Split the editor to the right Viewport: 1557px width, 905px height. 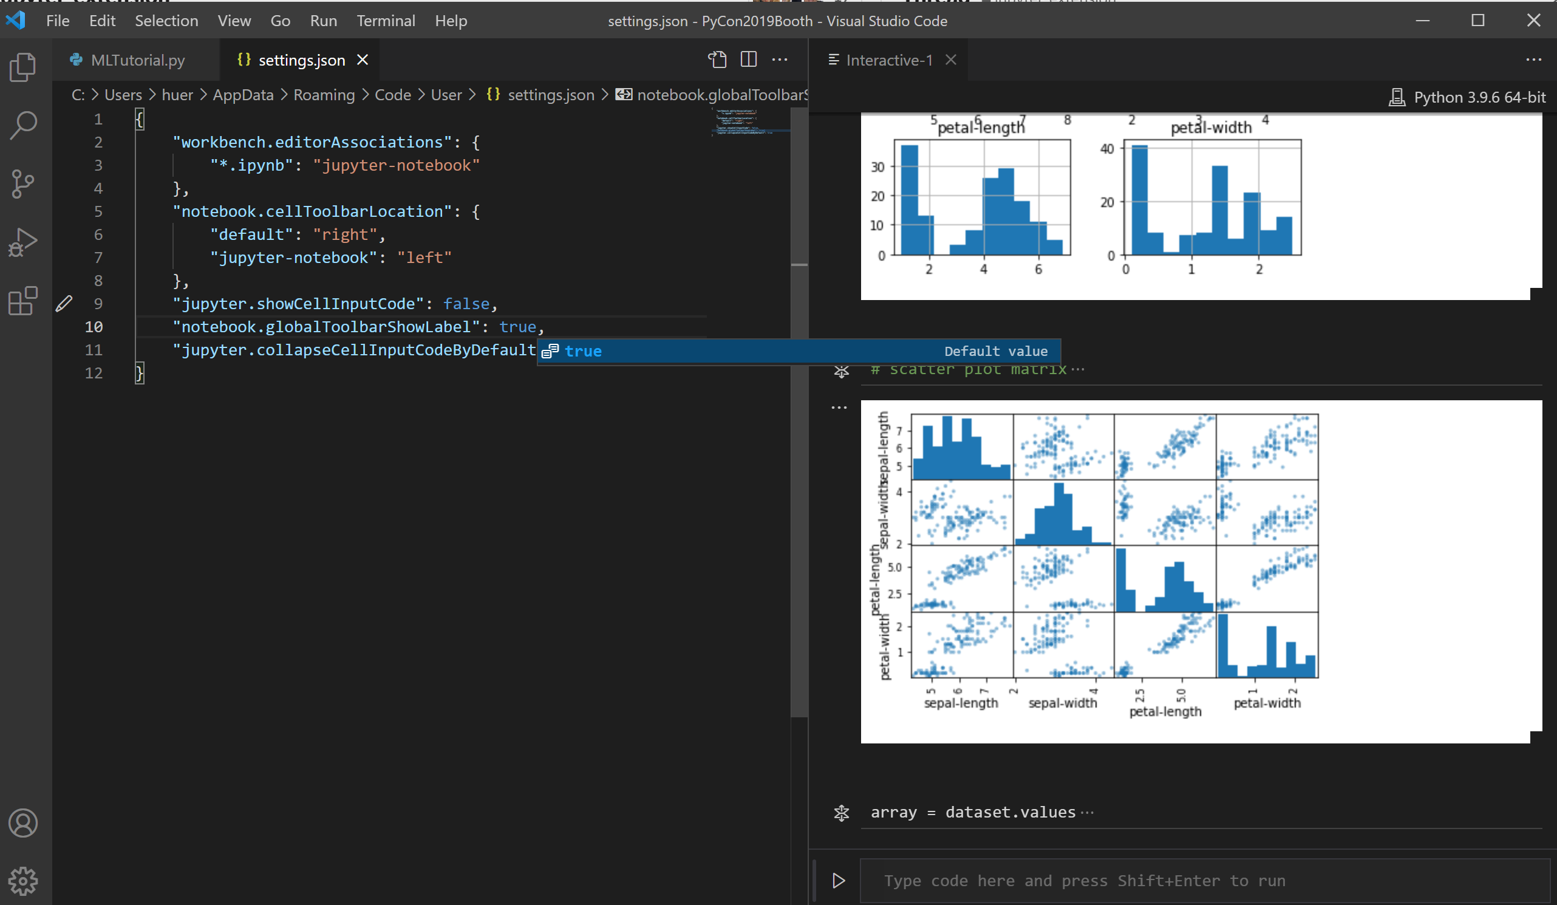point(748,60)
